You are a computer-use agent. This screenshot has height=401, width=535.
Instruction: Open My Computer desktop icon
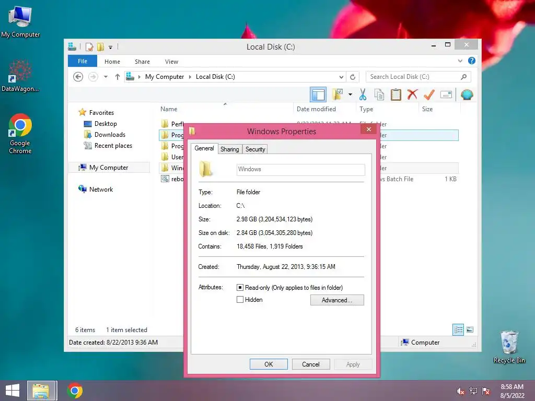(x=20, y=21)
